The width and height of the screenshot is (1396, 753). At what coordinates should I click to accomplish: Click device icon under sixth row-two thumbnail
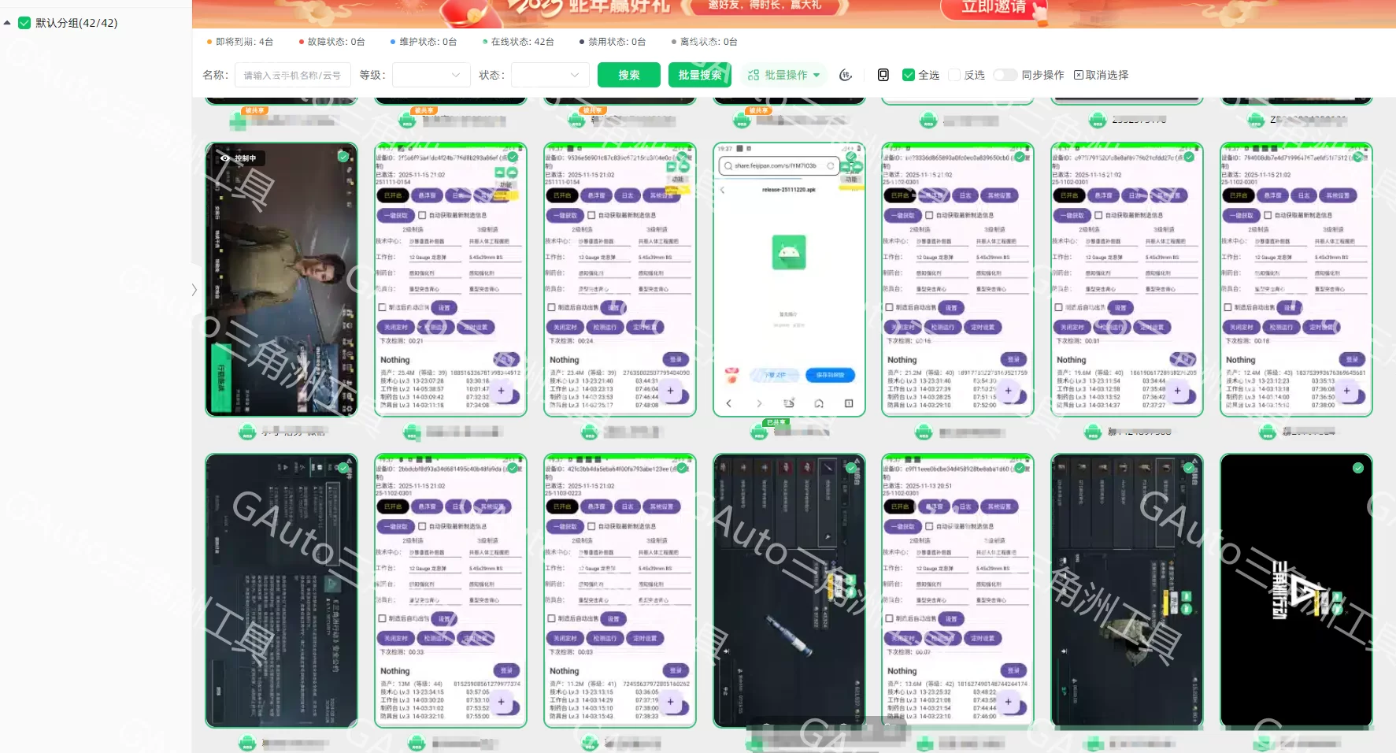point(1093,432)
